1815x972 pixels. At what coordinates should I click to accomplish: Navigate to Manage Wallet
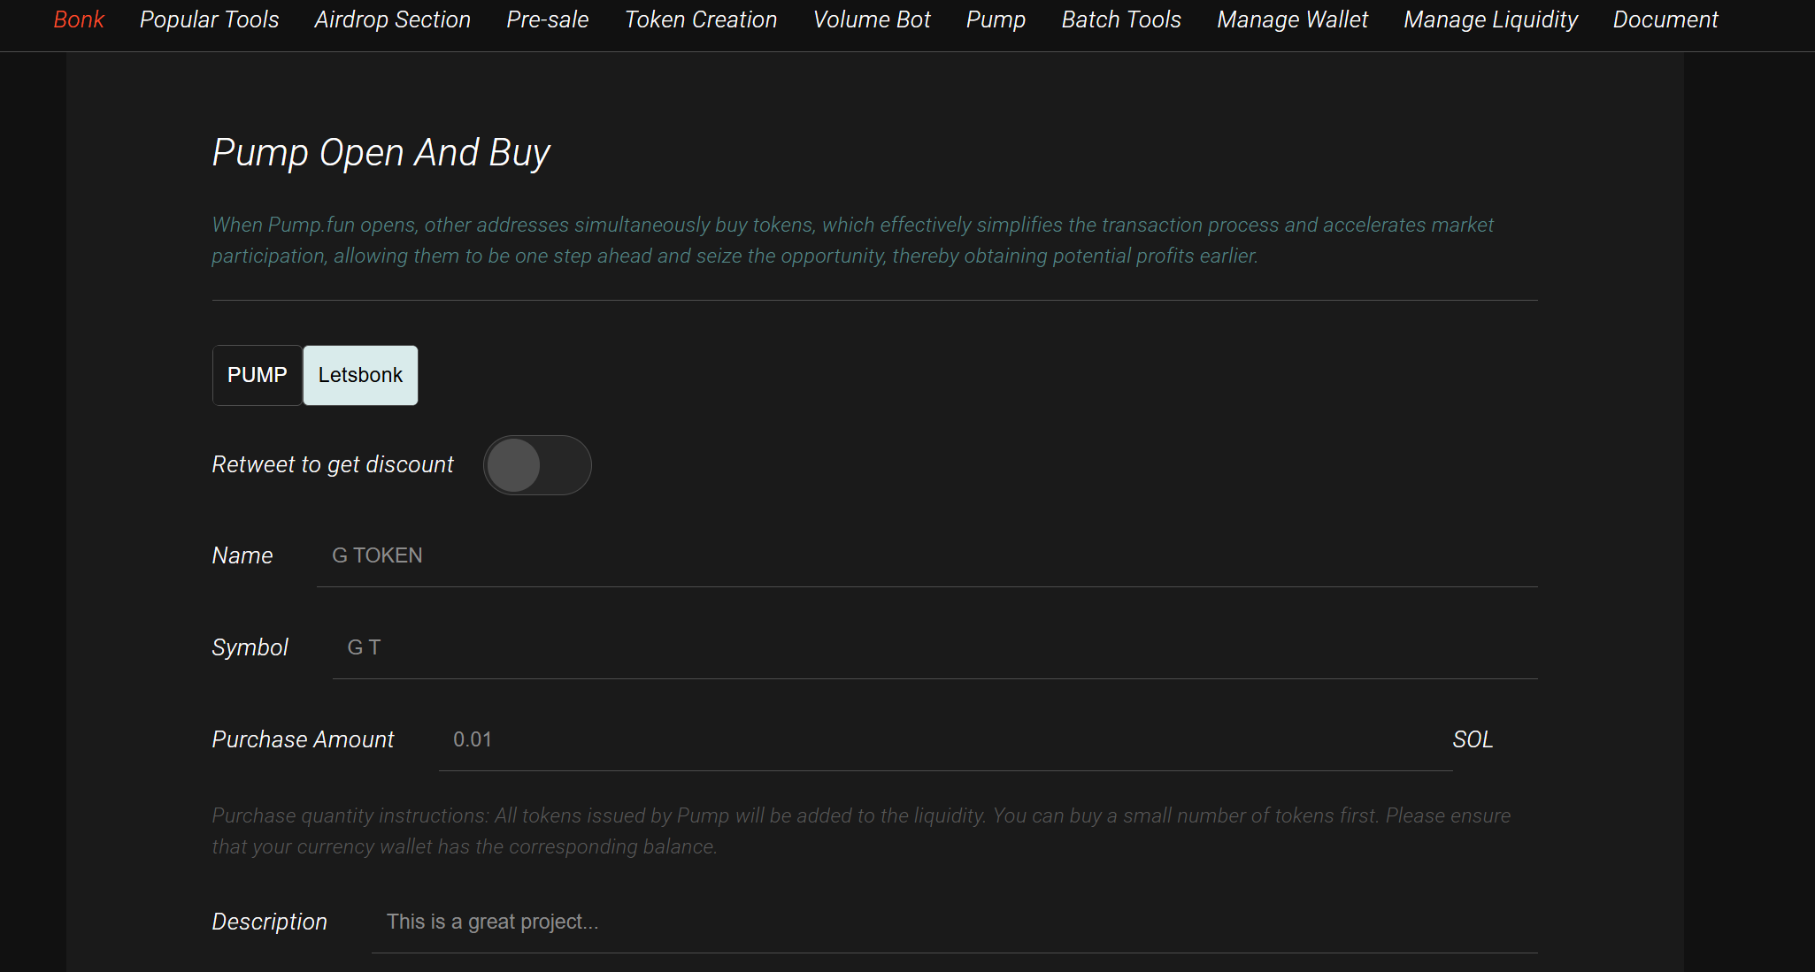point(1291,19)
